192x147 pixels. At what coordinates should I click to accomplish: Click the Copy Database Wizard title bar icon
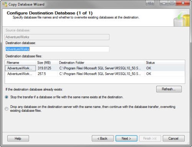click(5, 4)
